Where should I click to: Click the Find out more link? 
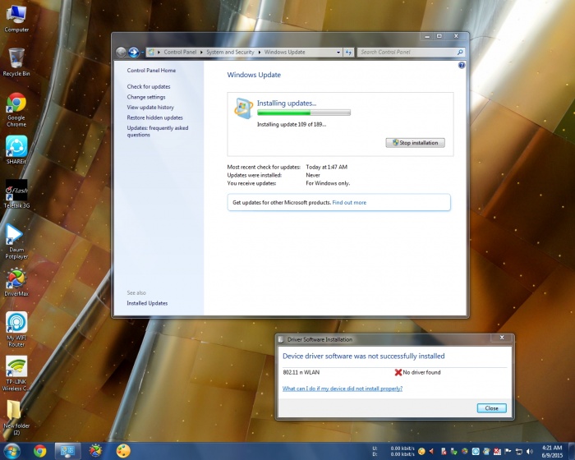[x=349, y=202]
